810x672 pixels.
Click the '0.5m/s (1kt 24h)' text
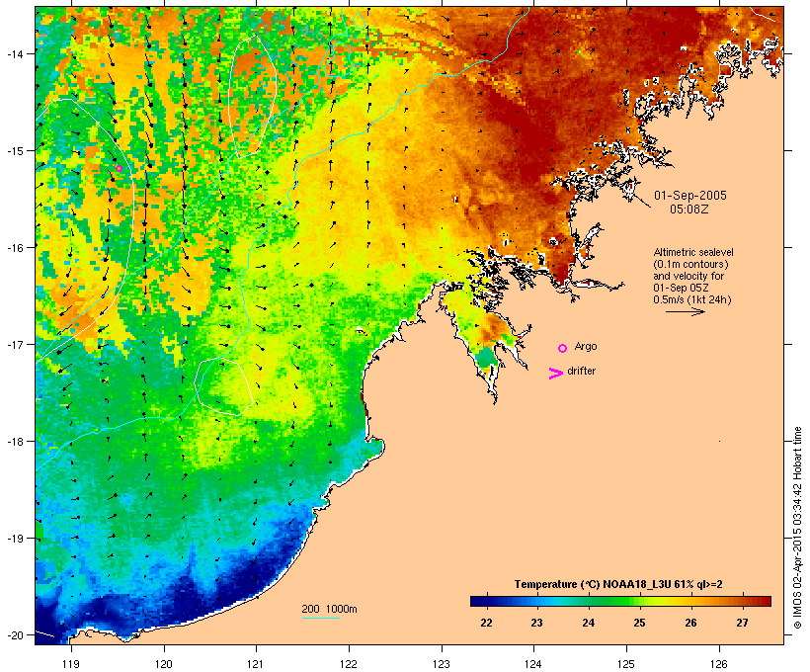[692, 299]
